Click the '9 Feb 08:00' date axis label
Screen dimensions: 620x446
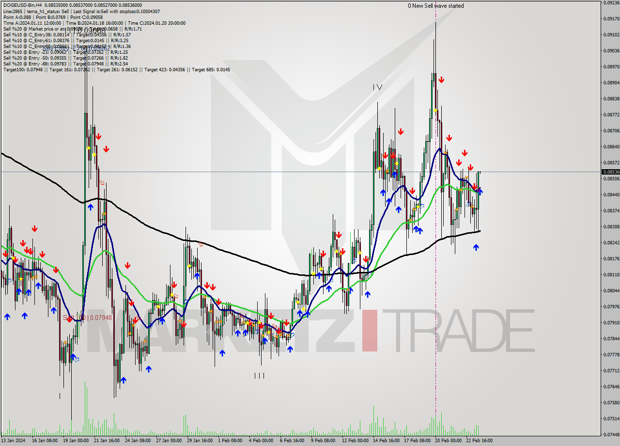point(323,441)
